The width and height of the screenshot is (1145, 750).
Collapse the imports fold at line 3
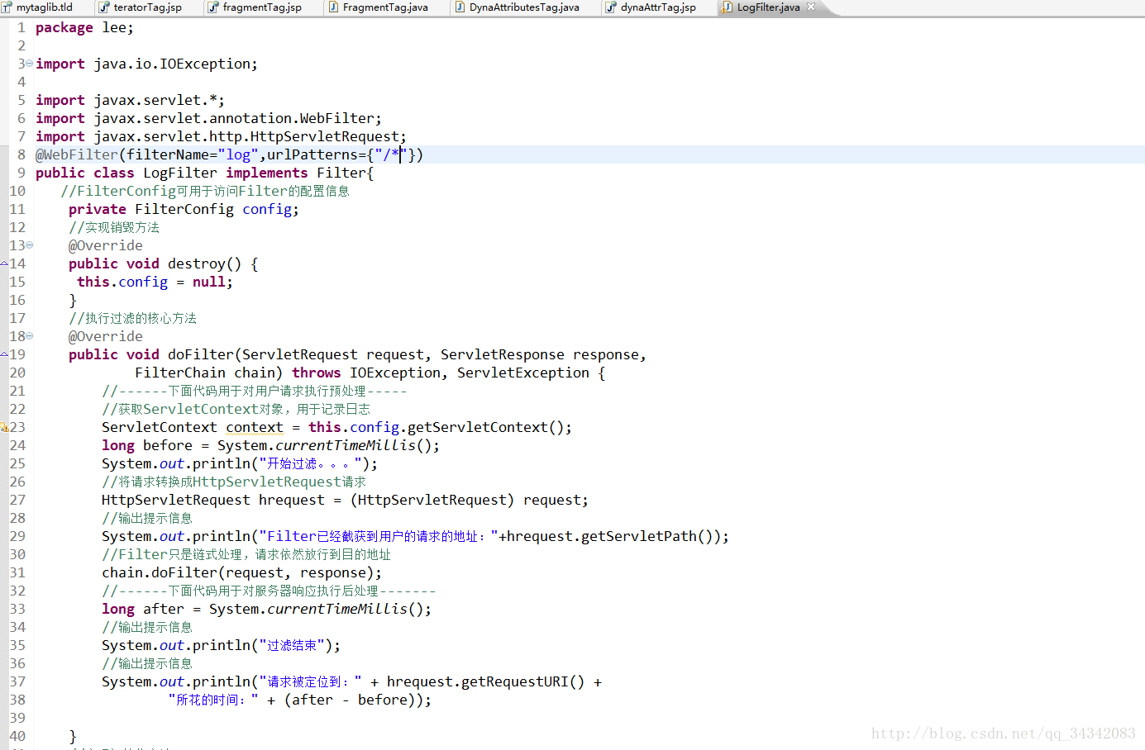coord(30,64)
